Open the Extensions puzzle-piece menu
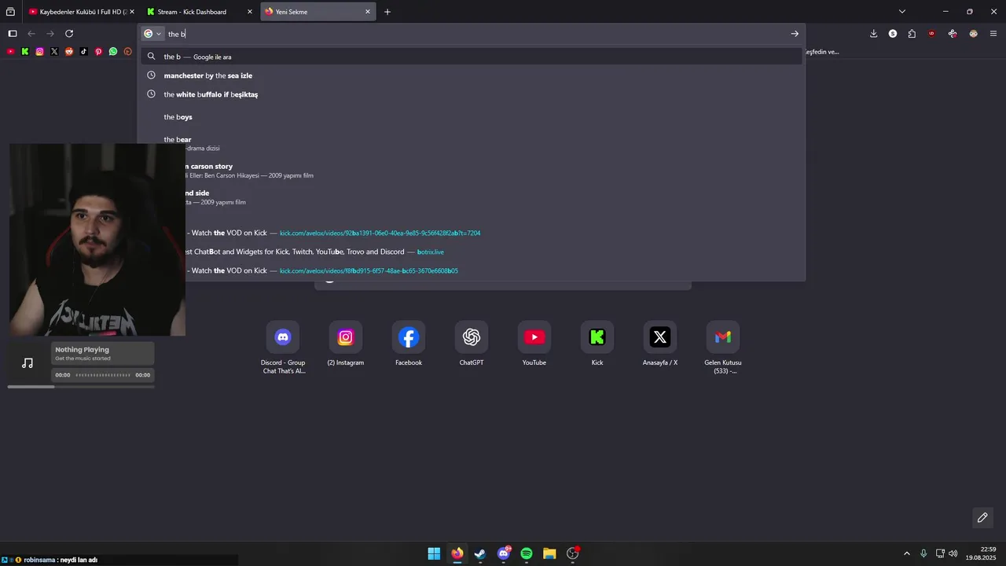 (x=912, y=34)
